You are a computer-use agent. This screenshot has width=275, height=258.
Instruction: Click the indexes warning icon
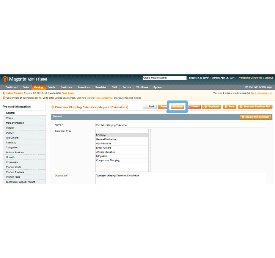[x=4, y=98]
